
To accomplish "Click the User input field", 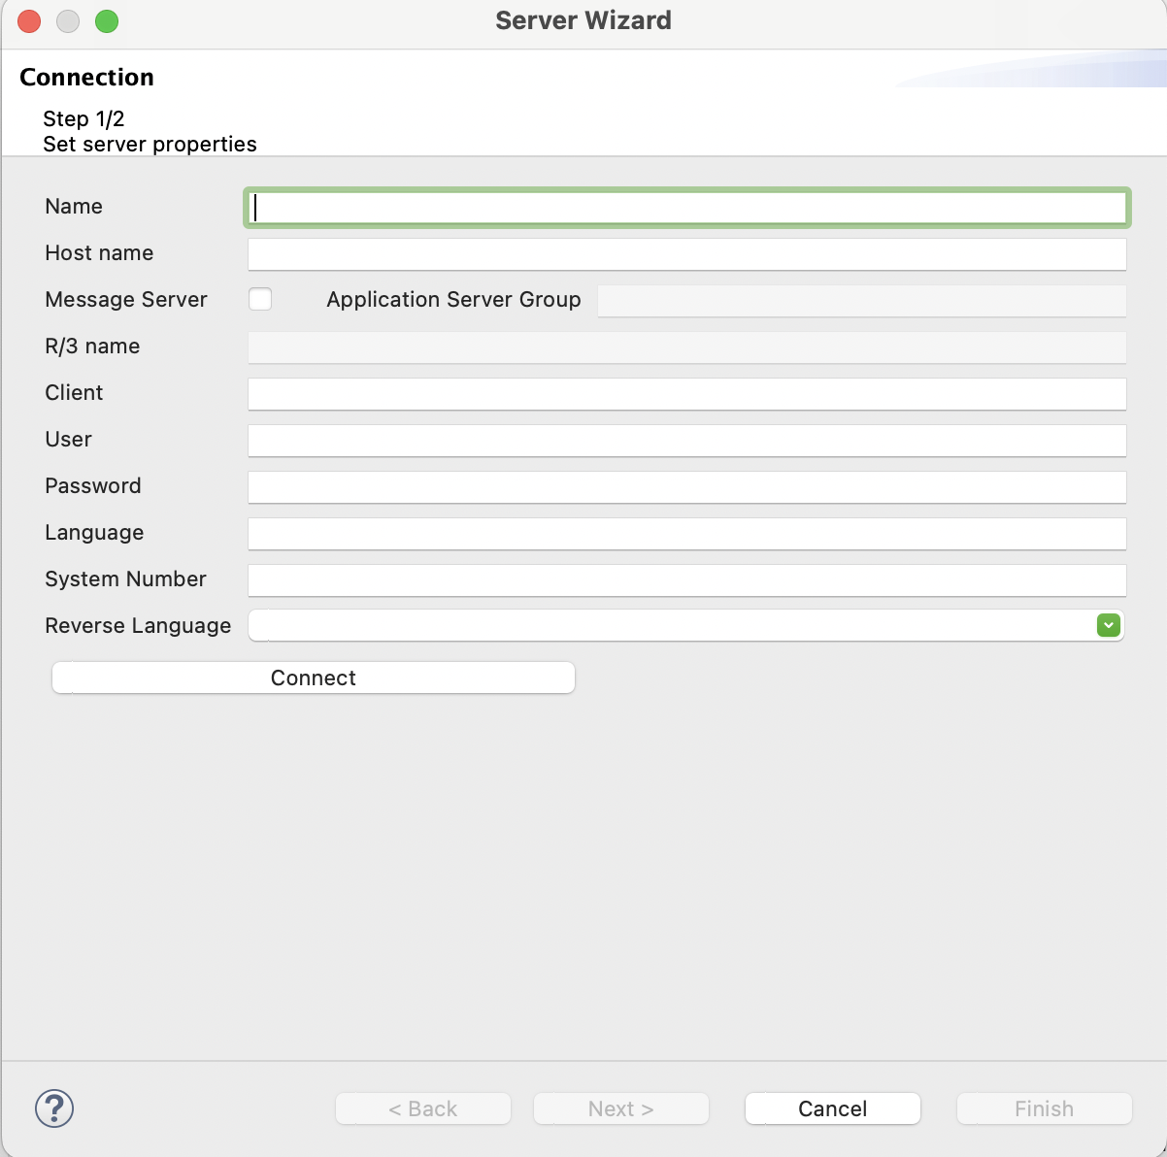I will (687, 441).
